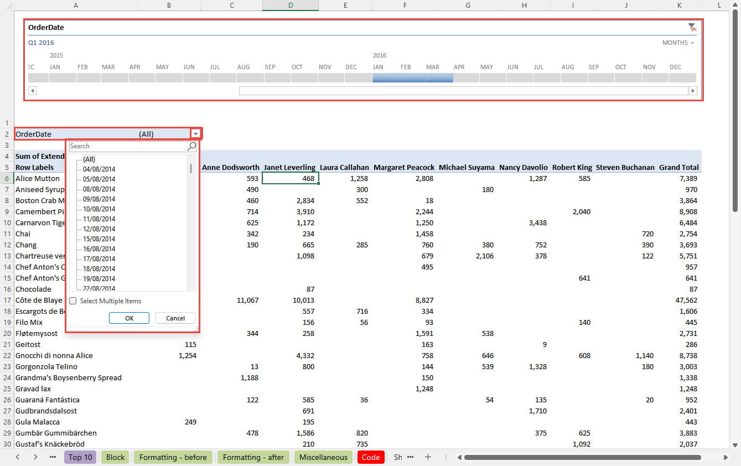The width and height of the screenshot is (741, 466).
Task: Select APR 2016 segment on the timeline
Action: tap(466, 78)
